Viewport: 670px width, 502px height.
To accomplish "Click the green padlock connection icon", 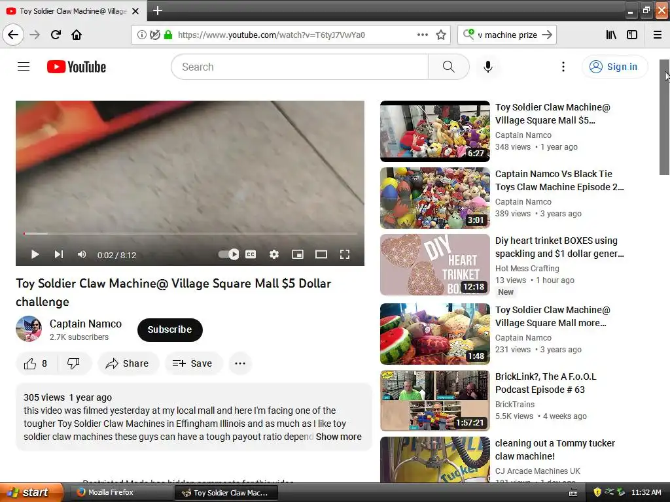I will click(168, 35).
